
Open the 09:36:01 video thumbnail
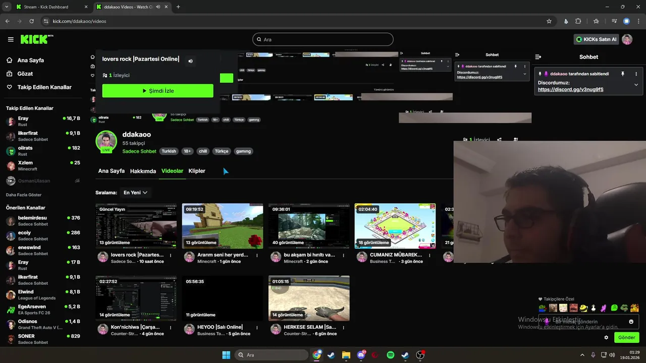click(x=309, y=226)
